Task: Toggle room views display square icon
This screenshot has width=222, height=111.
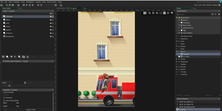Action: point(164,13)
